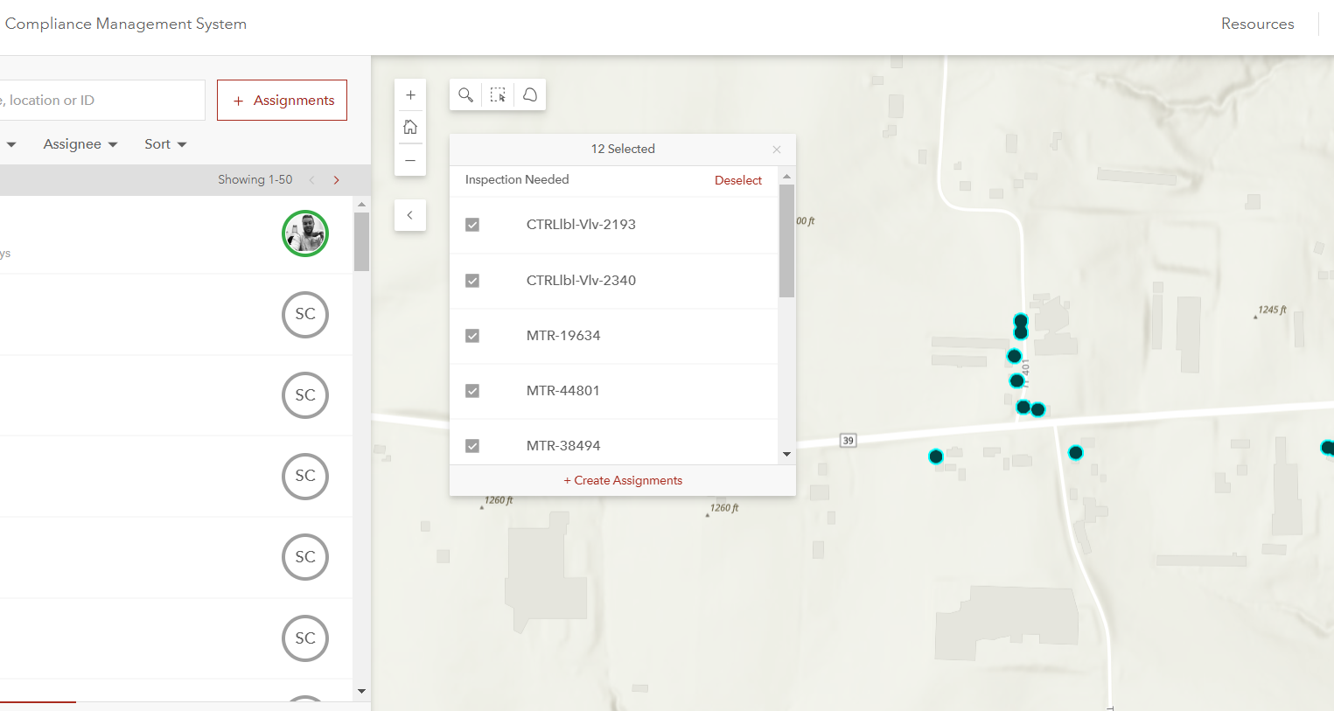
Task: Activate the lasso selection tool
Action: 529,94
